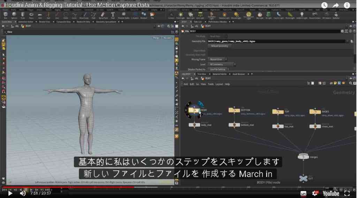Add a Spot Light from the shelf

click(191, 15)
